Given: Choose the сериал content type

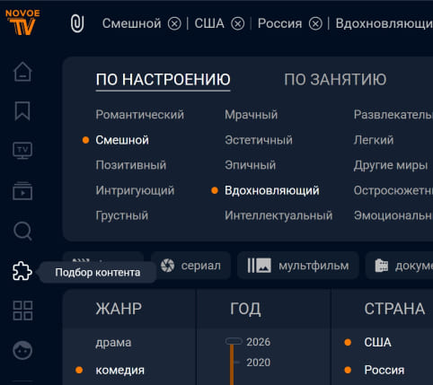Looking at the screenshot, I should click(x=190, y=266).
